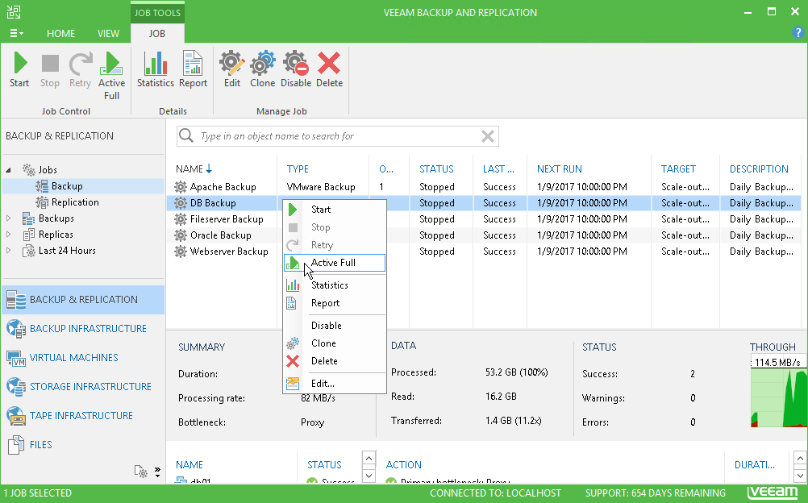Select the Replicas tree item

click(56, 235)
